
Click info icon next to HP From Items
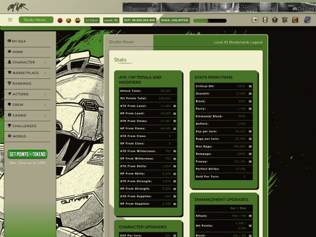click(x=175, y=129)
